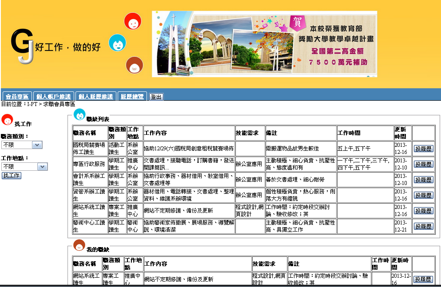The width and height of the screenshot is (441, 287).
Task: Select the 履歷總覽 tab
Action: coord(132,97)
